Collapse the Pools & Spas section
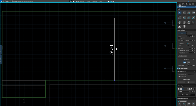The image size is (196, 106). [195, 30]
